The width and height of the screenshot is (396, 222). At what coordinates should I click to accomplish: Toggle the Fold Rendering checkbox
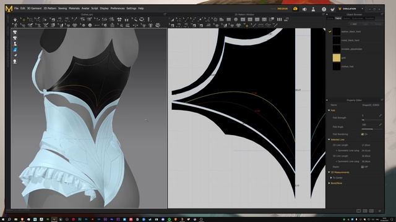(x=363, y=134)
